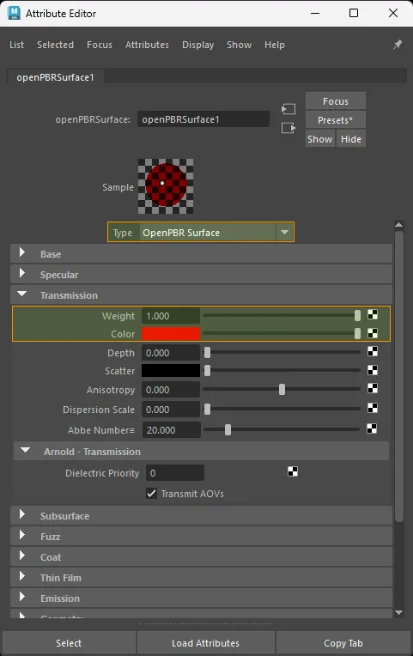Open the Selected menu

click(55, 45)
